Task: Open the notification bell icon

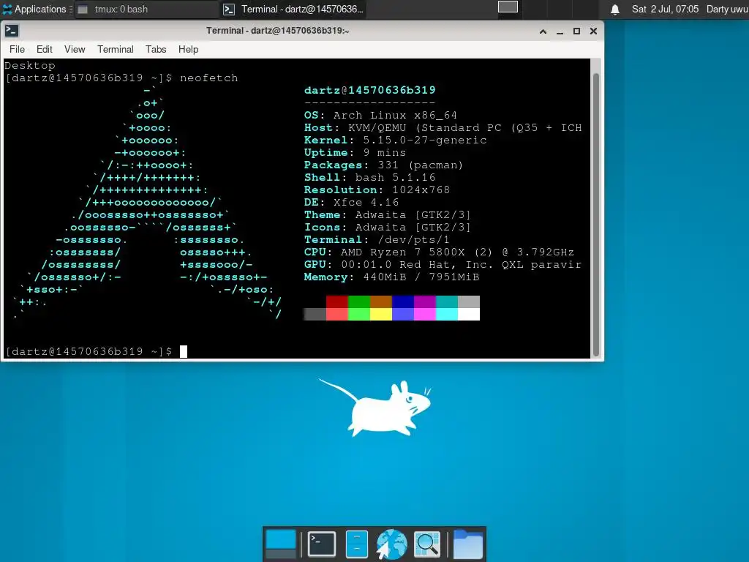Action: [615, 10]
